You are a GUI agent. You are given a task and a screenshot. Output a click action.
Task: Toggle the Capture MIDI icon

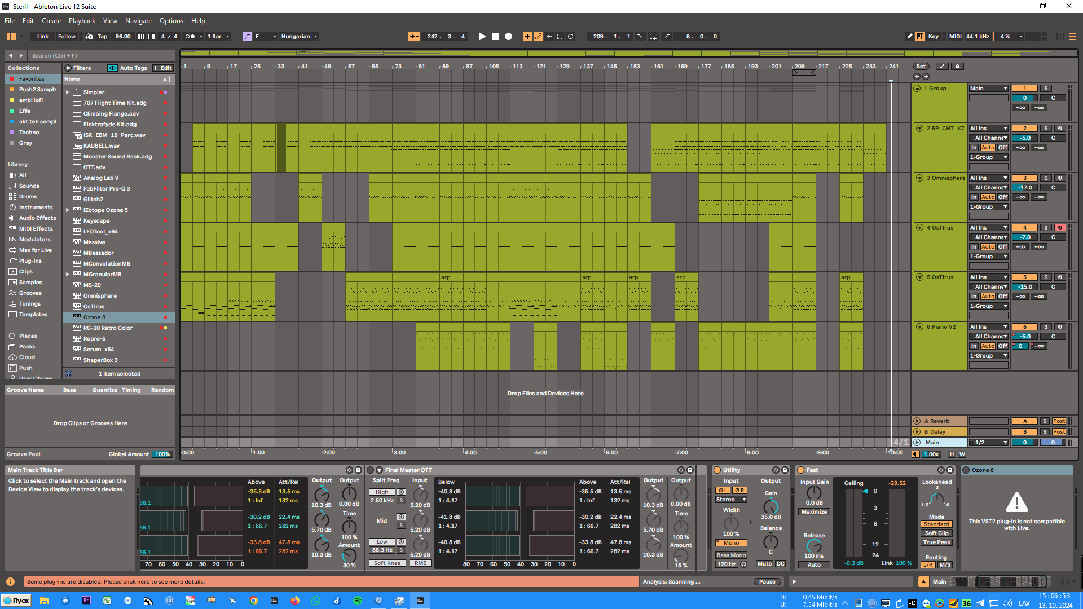[x=560, y=36]
